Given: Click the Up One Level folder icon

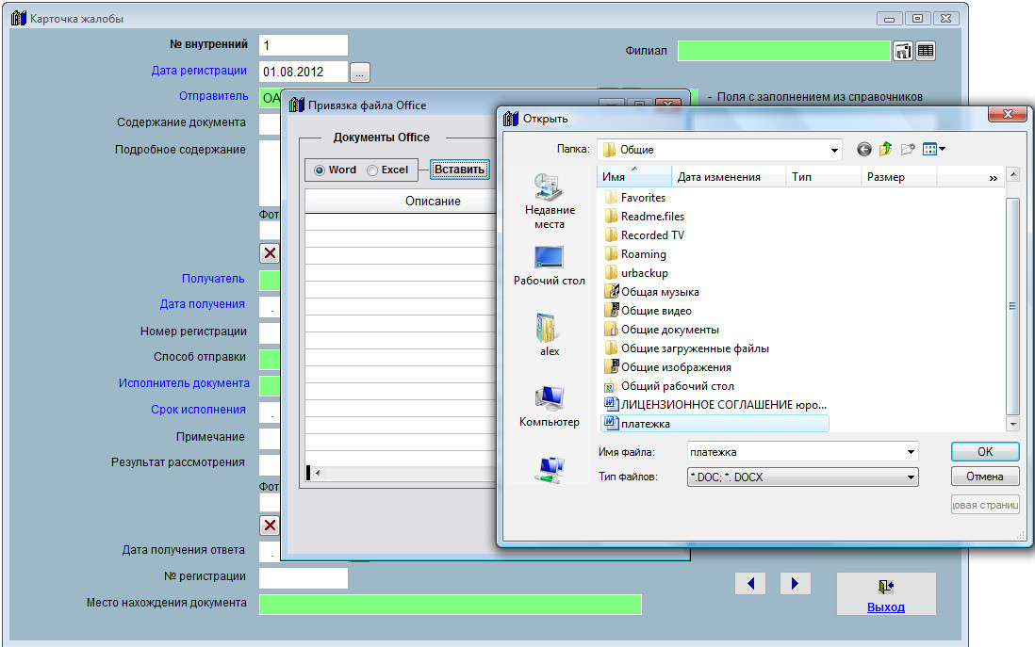Looking at the screenshot, I should (885, 149).
